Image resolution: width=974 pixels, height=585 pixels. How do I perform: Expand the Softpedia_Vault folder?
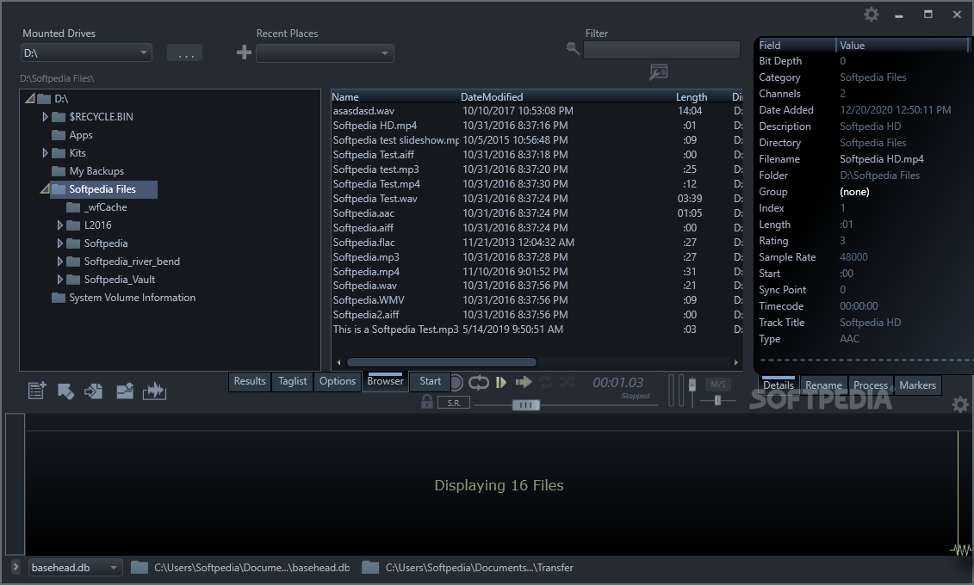(59, 279)
